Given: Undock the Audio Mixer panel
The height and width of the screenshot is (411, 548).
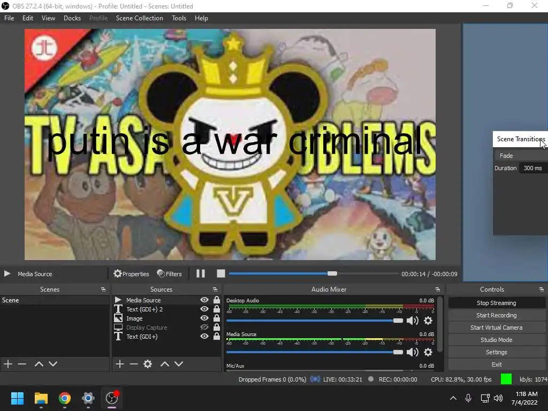Looking at the screenshot, I should point(438,290).
